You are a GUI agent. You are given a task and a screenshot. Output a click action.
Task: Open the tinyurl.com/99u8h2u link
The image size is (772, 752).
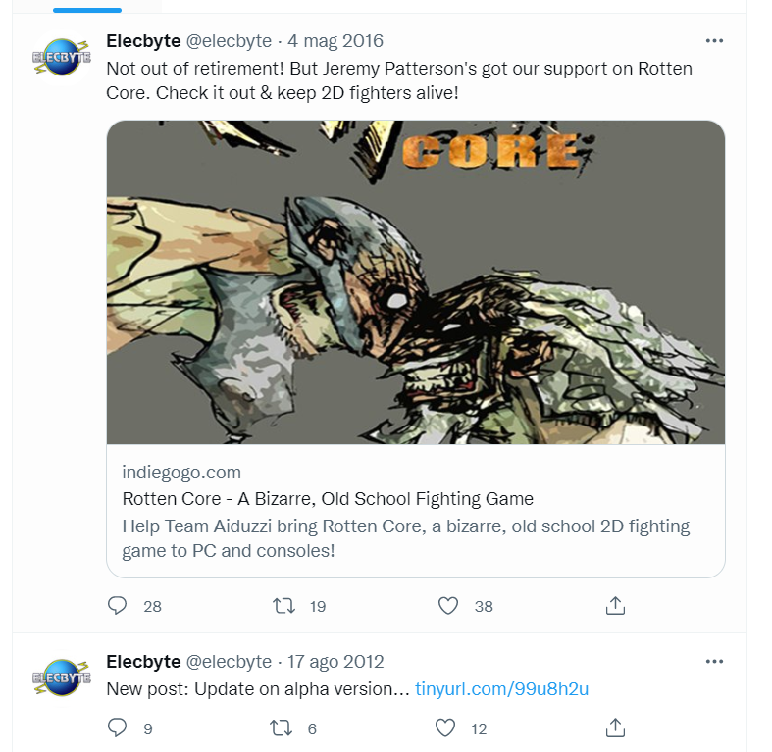click(501, 689)
